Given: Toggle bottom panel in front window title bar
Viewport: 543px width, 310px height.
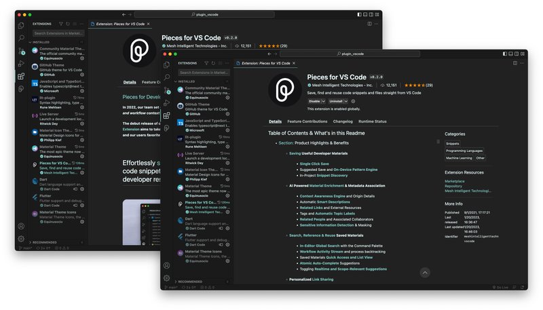Looking at the screenshot, I should point(511,54).
